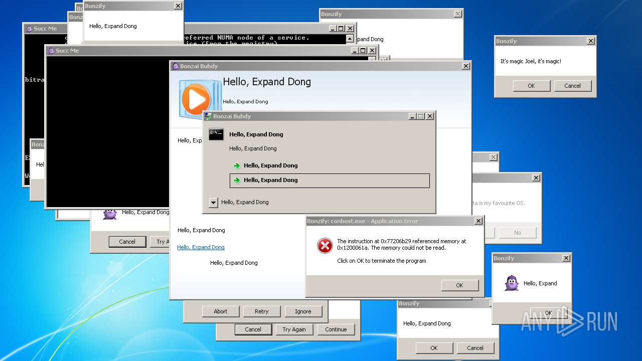Click the purple Bonzi icon in small Bonzify dialog
The image size is (642, 361).
[512, 283]
